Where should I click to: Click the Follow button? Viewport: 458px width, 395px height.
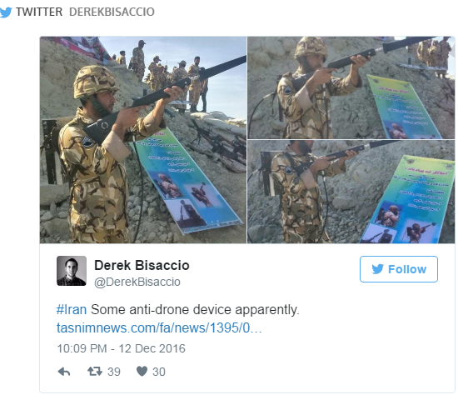click(x=399, y=269)
